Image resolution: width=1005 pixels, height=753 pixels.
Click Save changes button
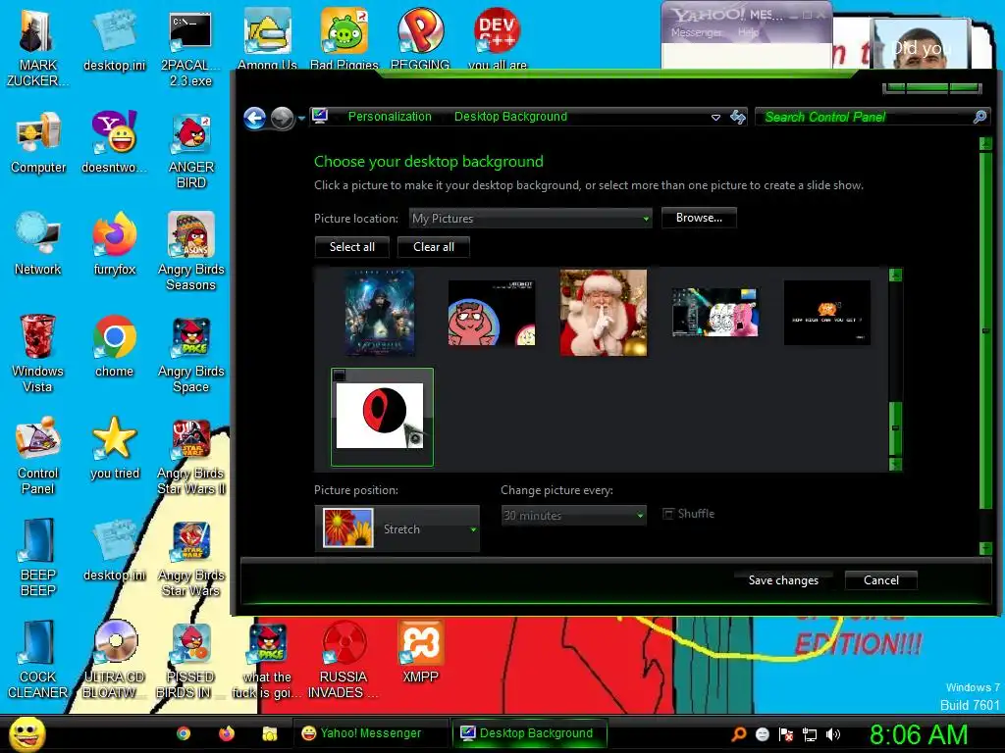[783, 580]
